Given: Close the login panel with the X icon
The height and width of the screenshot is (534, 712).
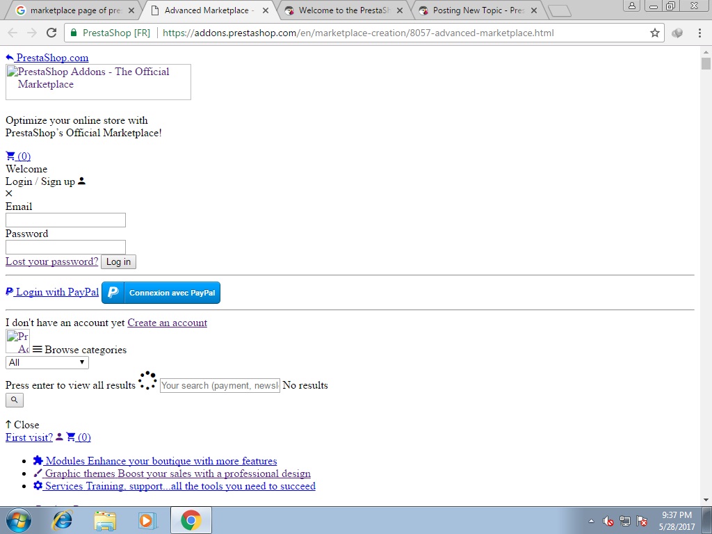Looking at the screenshot, I should (x=8, y=193).
